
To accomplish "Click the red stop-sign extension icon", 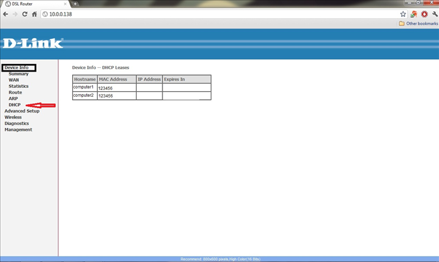I will pos(424,14).
